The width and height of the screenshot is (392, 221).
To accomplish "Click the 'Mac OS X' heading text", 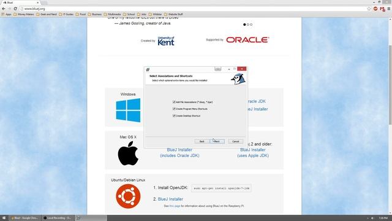I will point(128,137).
